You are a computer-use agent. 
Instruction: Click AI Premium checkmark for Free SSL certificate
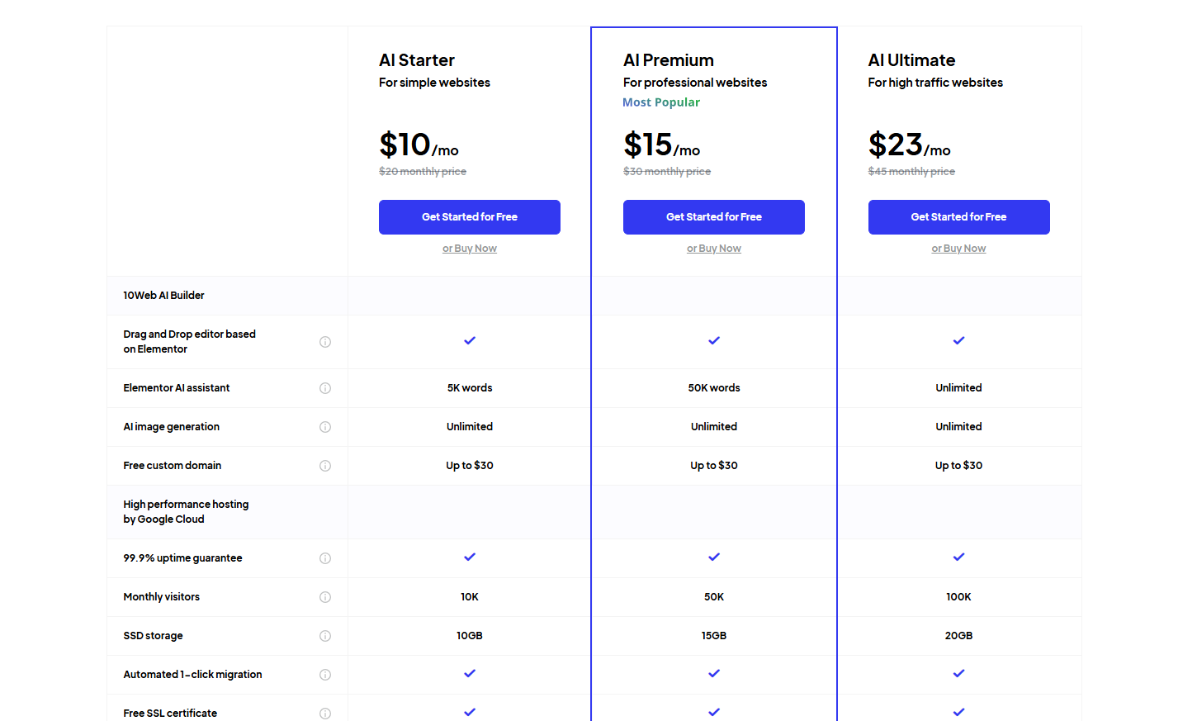click(714, 712)
